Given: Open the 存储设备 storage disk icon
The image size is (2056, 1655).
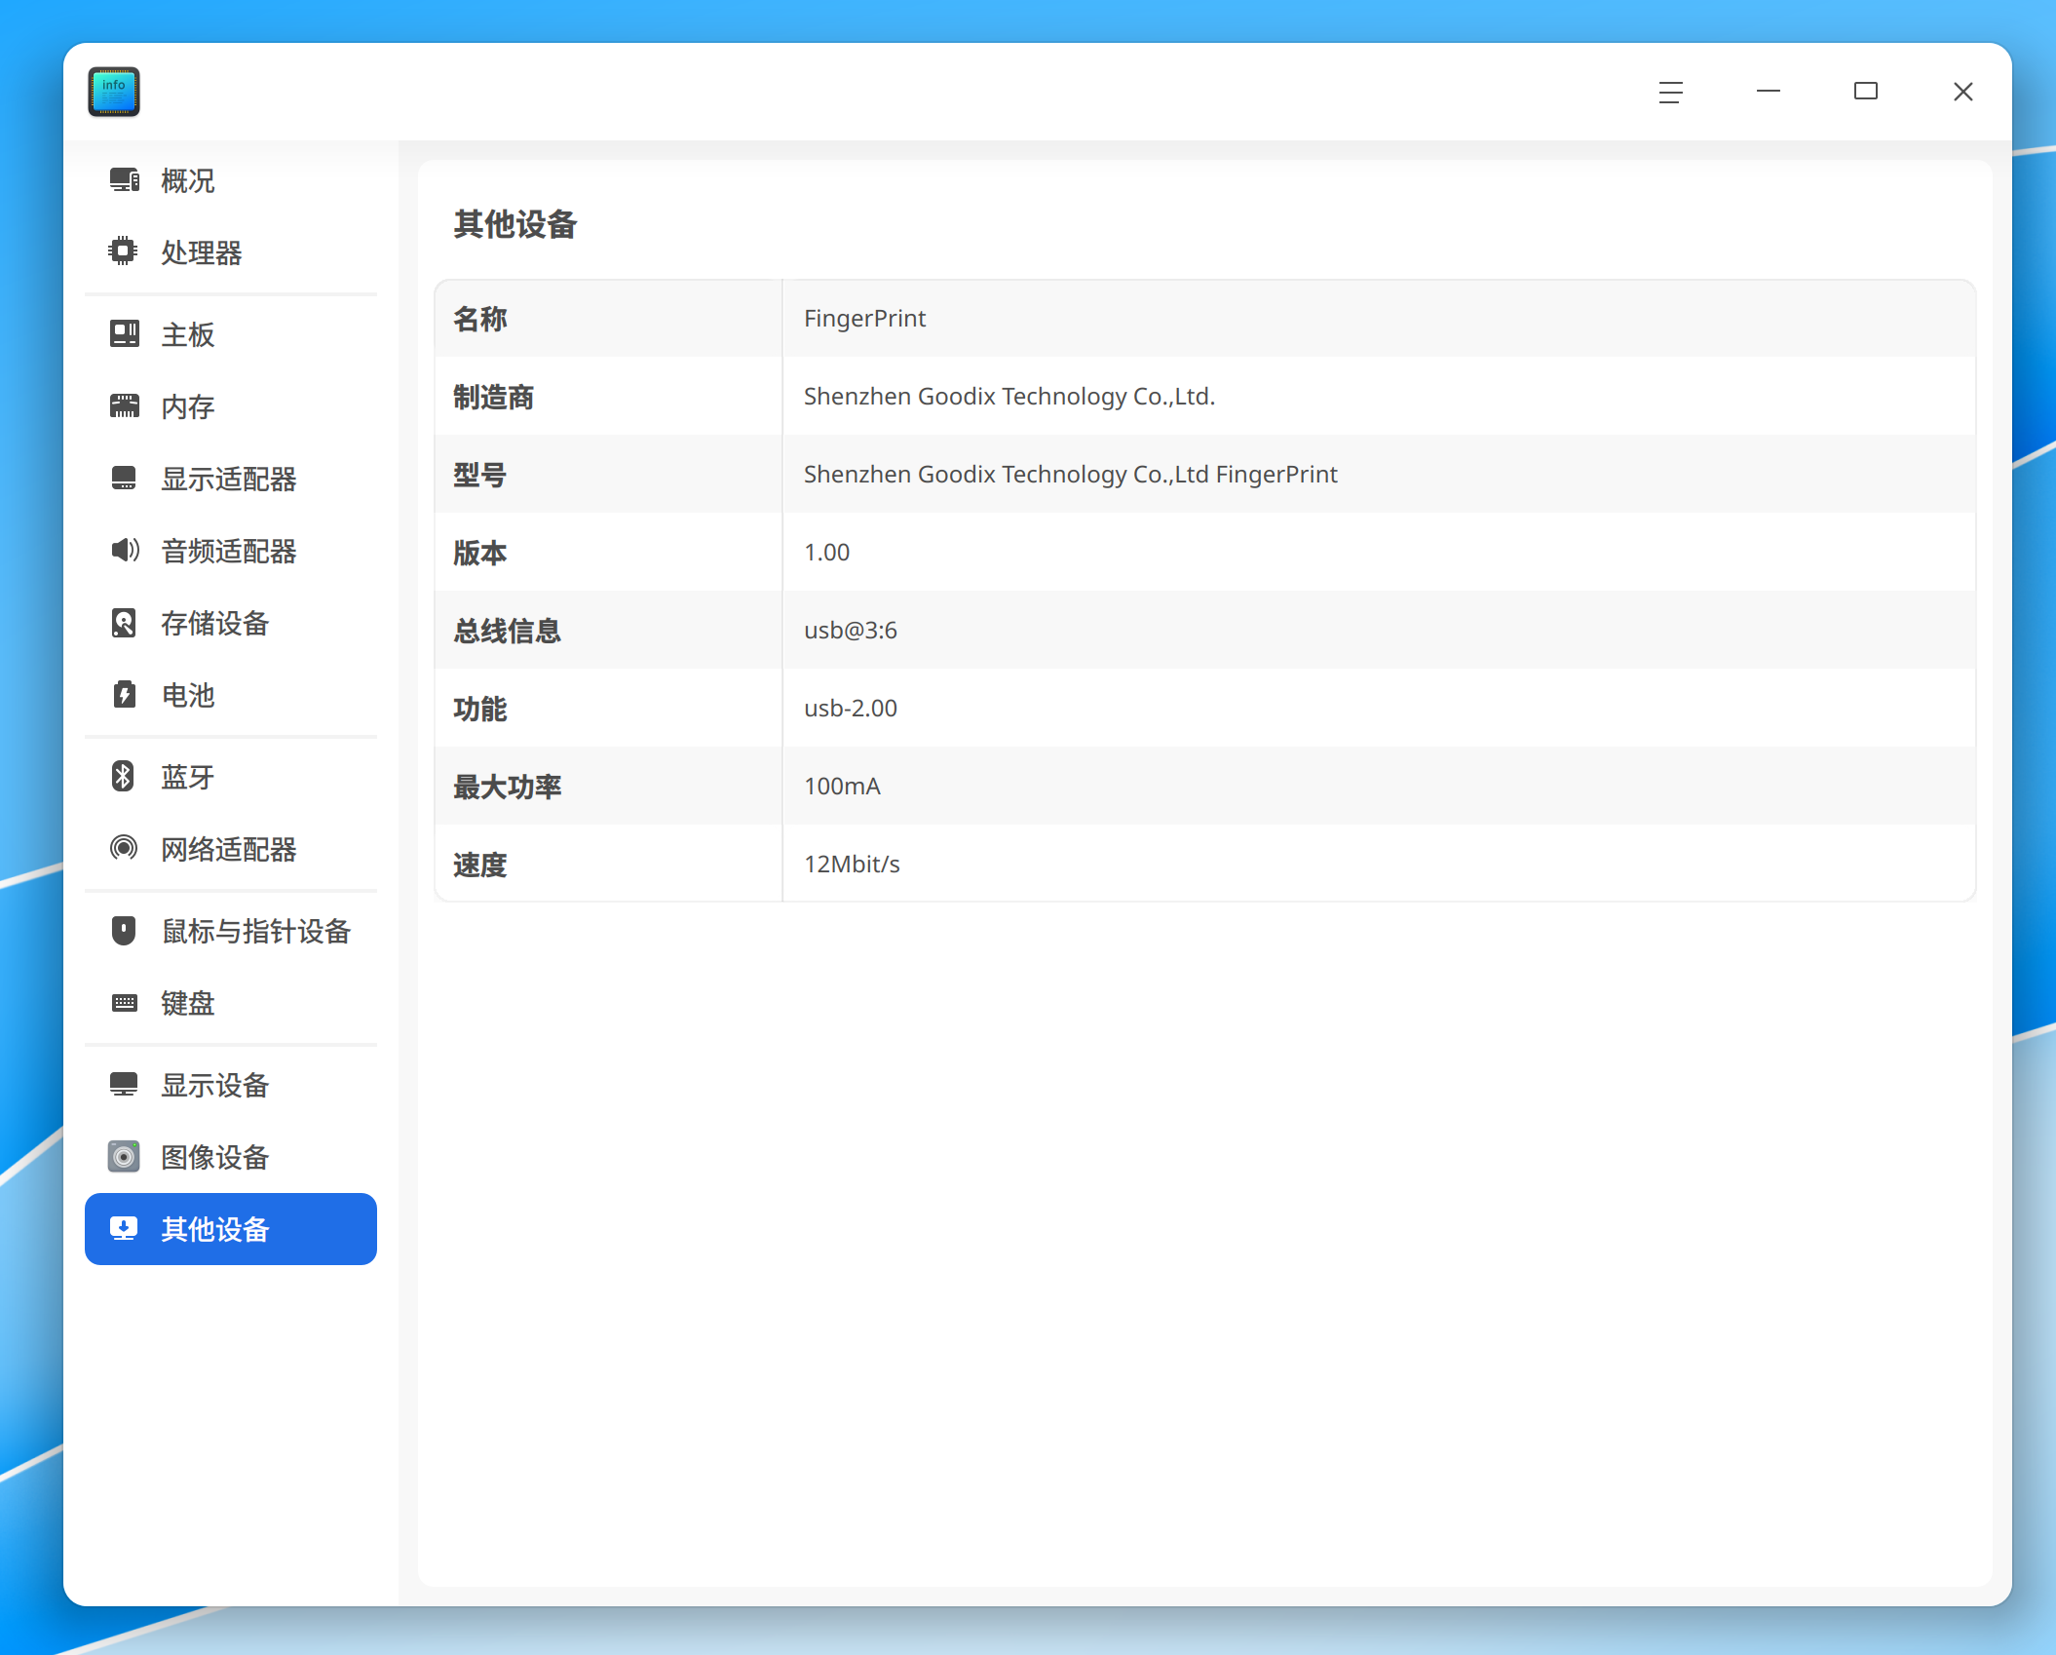Looking at the screenshot, I should point(124,622).
